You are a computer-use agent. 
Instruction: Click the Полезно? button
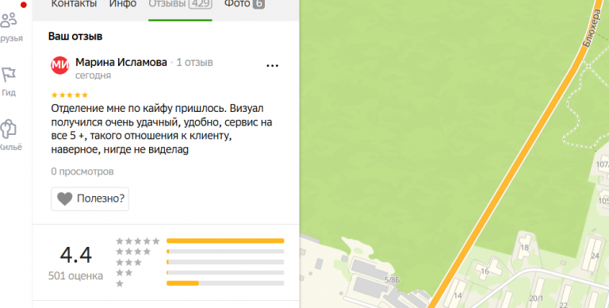(x=90, y=198)
